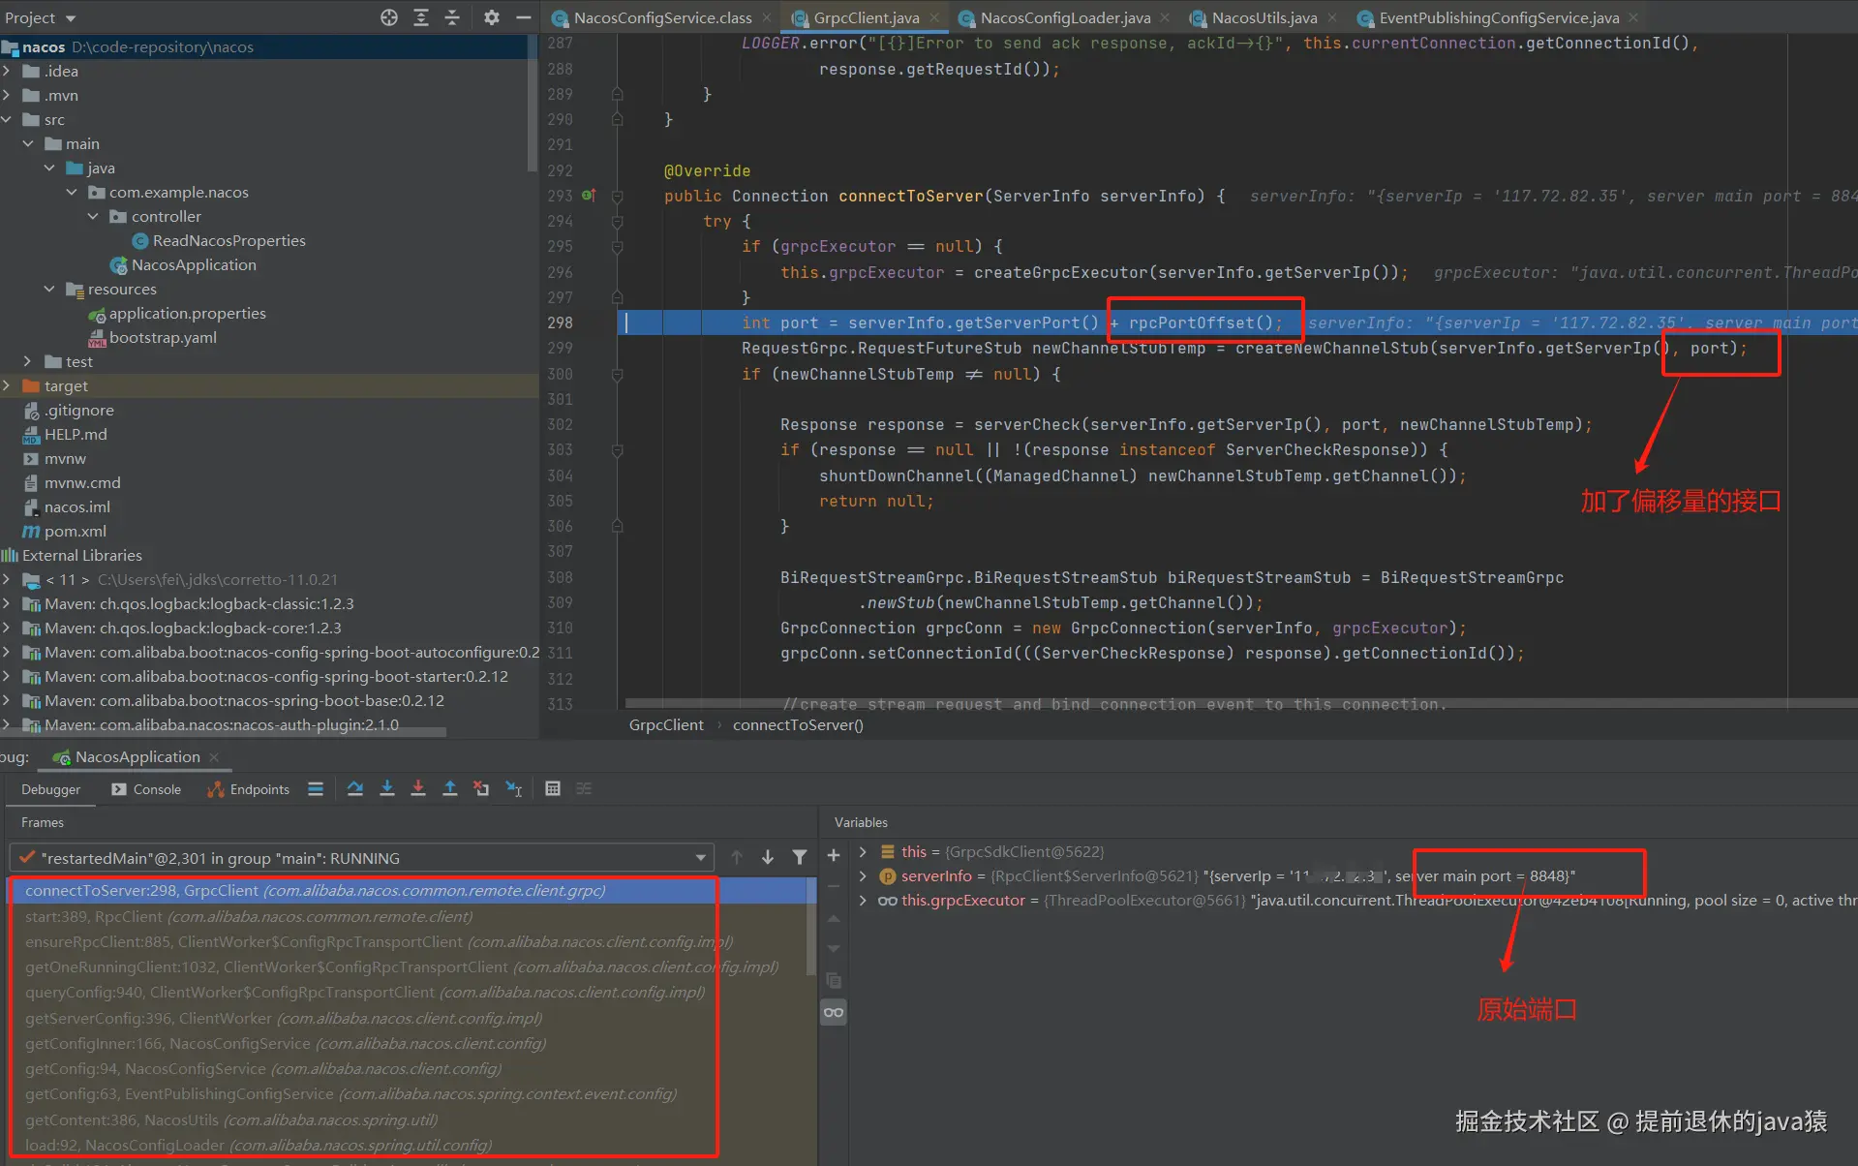Expand the .idea folder

point(7,71)
